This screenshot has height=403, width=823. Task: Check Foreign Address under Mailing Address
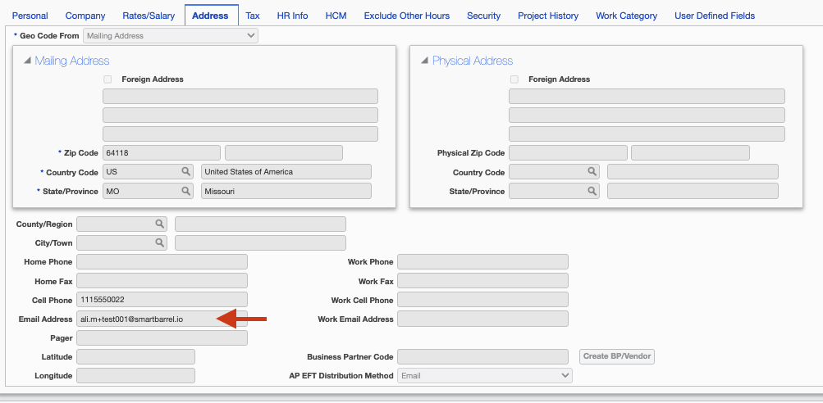107,79
